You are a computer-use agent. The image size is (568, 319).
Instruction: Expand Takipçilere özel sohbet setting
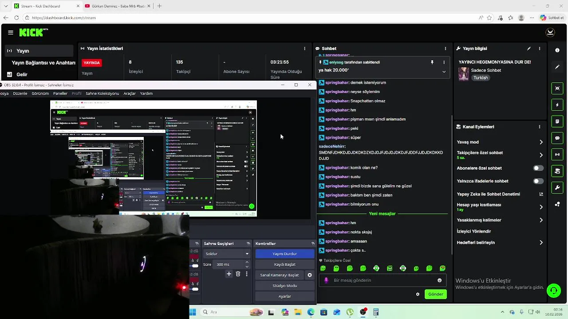[541, 155]
